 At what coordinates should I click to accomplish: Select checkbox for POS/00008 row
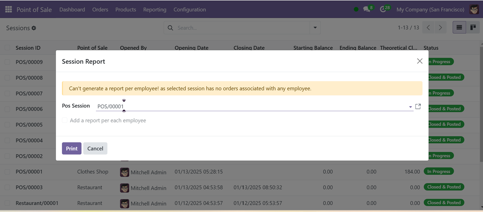tap(7, 78)
